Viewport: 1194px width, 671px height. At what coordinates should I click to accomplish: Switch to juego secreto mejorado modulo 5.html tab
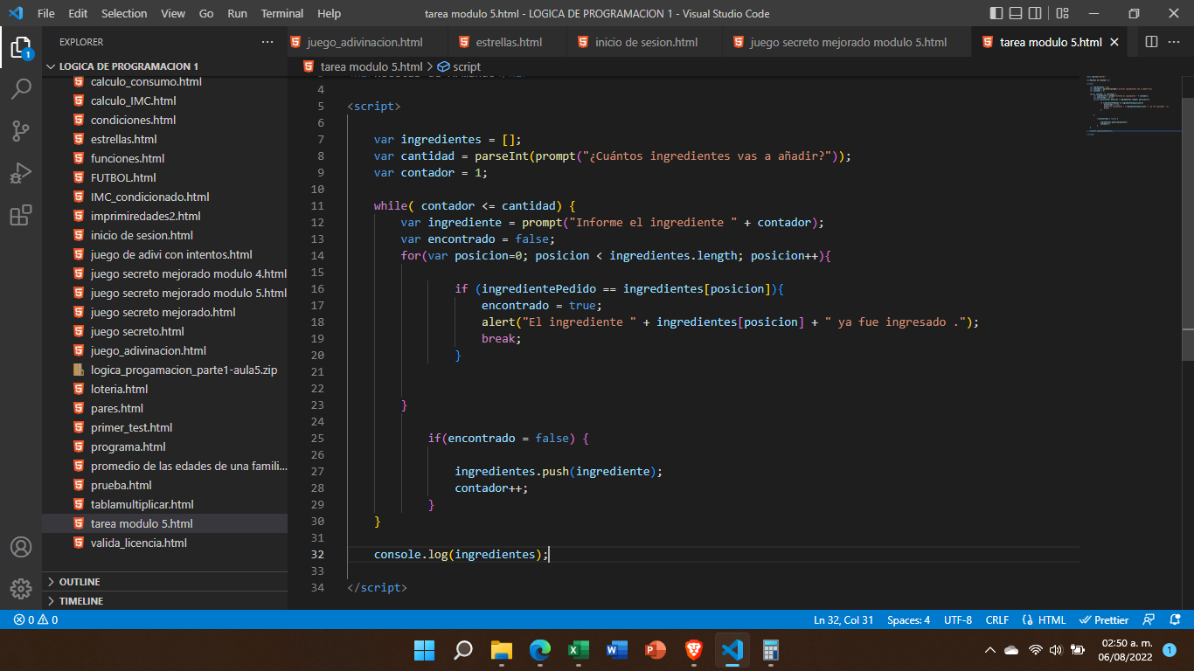pos(848,42)
